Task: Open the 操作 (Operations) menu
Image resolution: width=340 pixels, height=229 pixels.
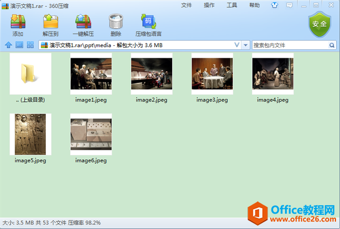Action: tap(209, 5)
